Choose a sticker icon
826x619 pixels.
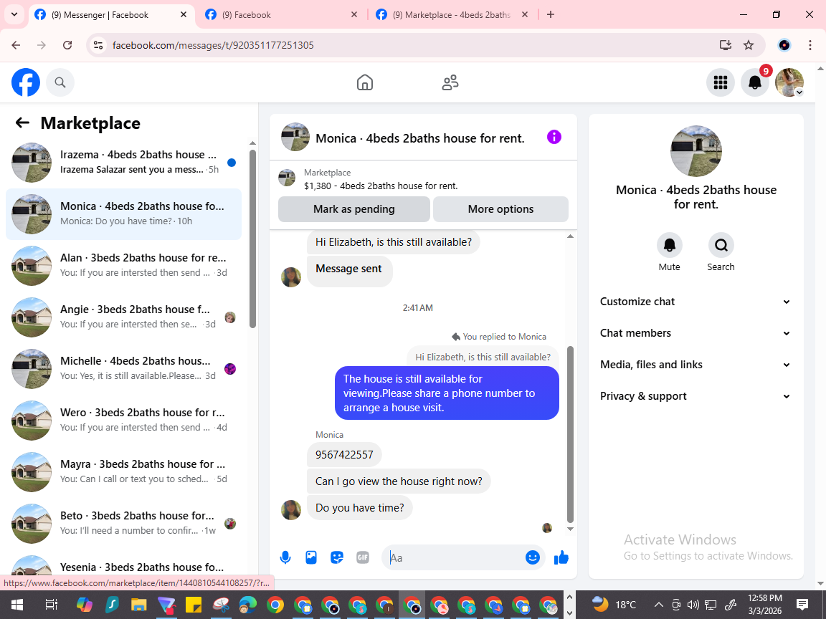tap(336, 557)
